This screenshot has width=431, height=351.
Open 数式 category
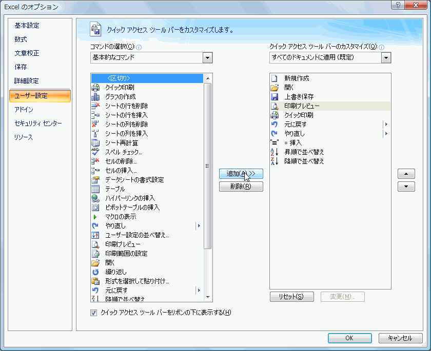(21, 39)
